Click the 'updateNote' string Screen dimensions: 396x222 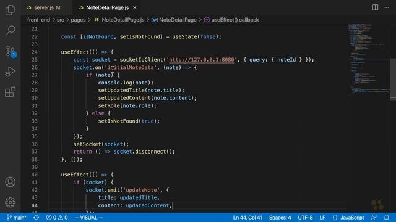[142, 190]
